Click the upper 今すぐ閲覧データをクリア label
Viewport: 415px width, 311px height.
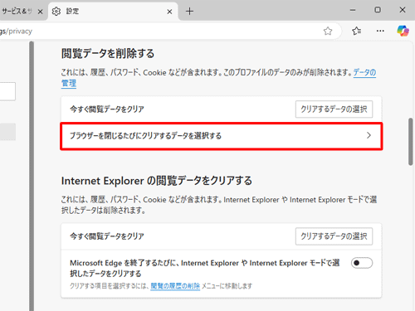(x=107, y=109)
